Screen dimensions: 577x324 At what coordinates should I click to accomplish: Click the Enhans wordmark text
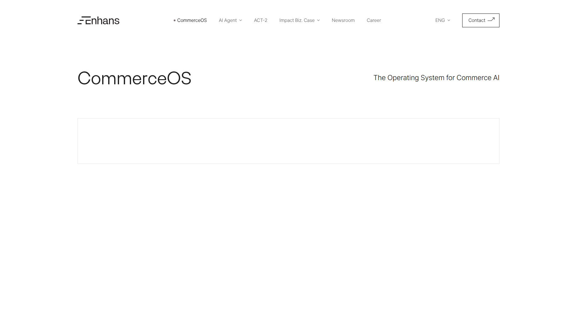pyautogui.click(x=102, y=20)
